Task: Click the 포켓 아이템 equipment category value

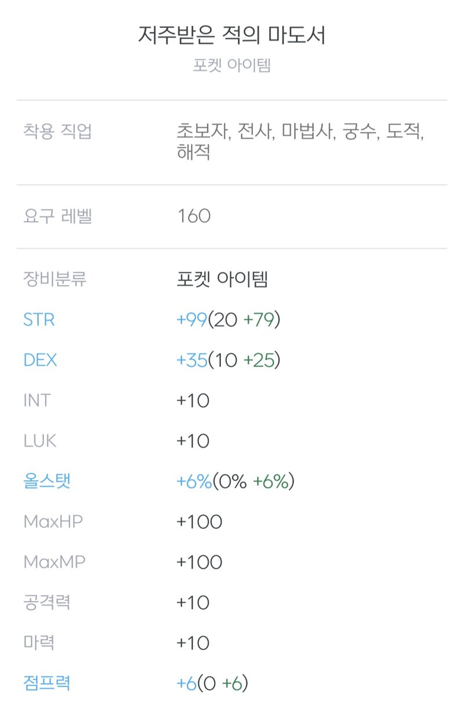Action: 222,280
